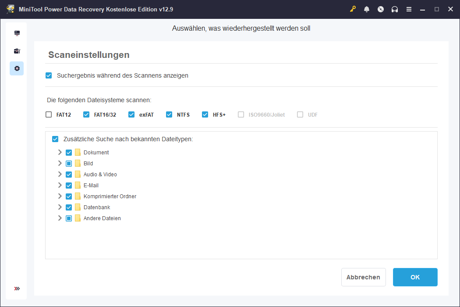Click the Datenbank folder icon

click(x=78, y=207)
